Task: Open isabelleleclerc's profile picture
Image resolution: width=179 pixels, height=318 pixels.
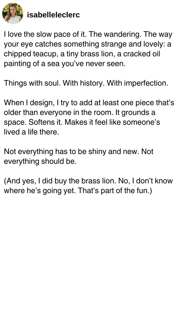Action: coord(13,13)
